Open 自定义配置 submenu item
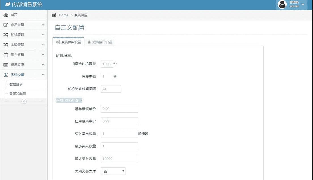 [x=18, y=93]
